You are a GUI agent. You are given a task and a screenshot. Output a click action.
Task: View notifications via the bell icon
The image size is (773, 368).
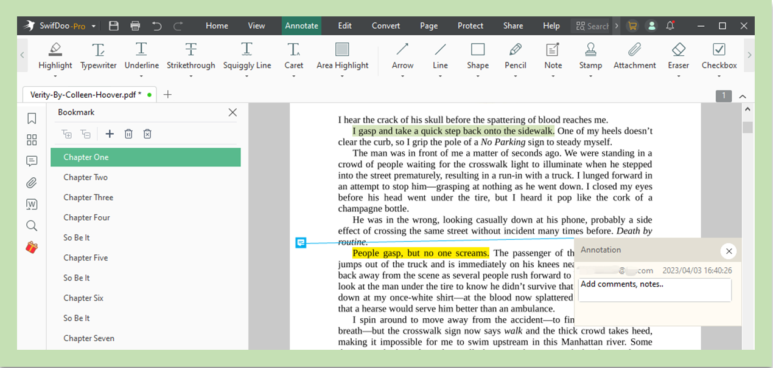click(x=670, y=26)
